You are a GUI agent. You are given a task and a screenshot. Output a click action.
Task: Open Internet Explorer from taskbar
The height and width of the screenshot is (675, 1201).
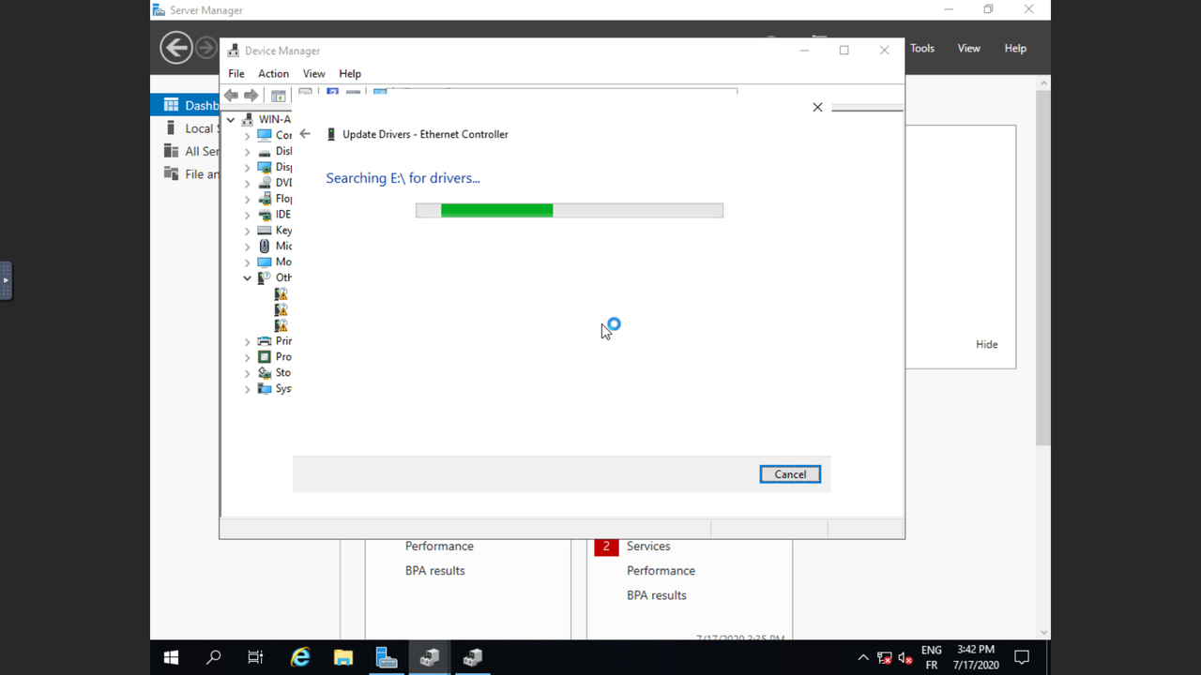300,658
